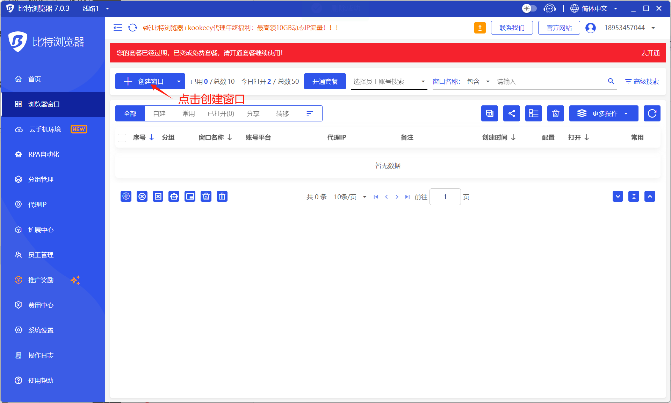
Task: Click the list view layout icon
Action: click(x=533, y=113)
